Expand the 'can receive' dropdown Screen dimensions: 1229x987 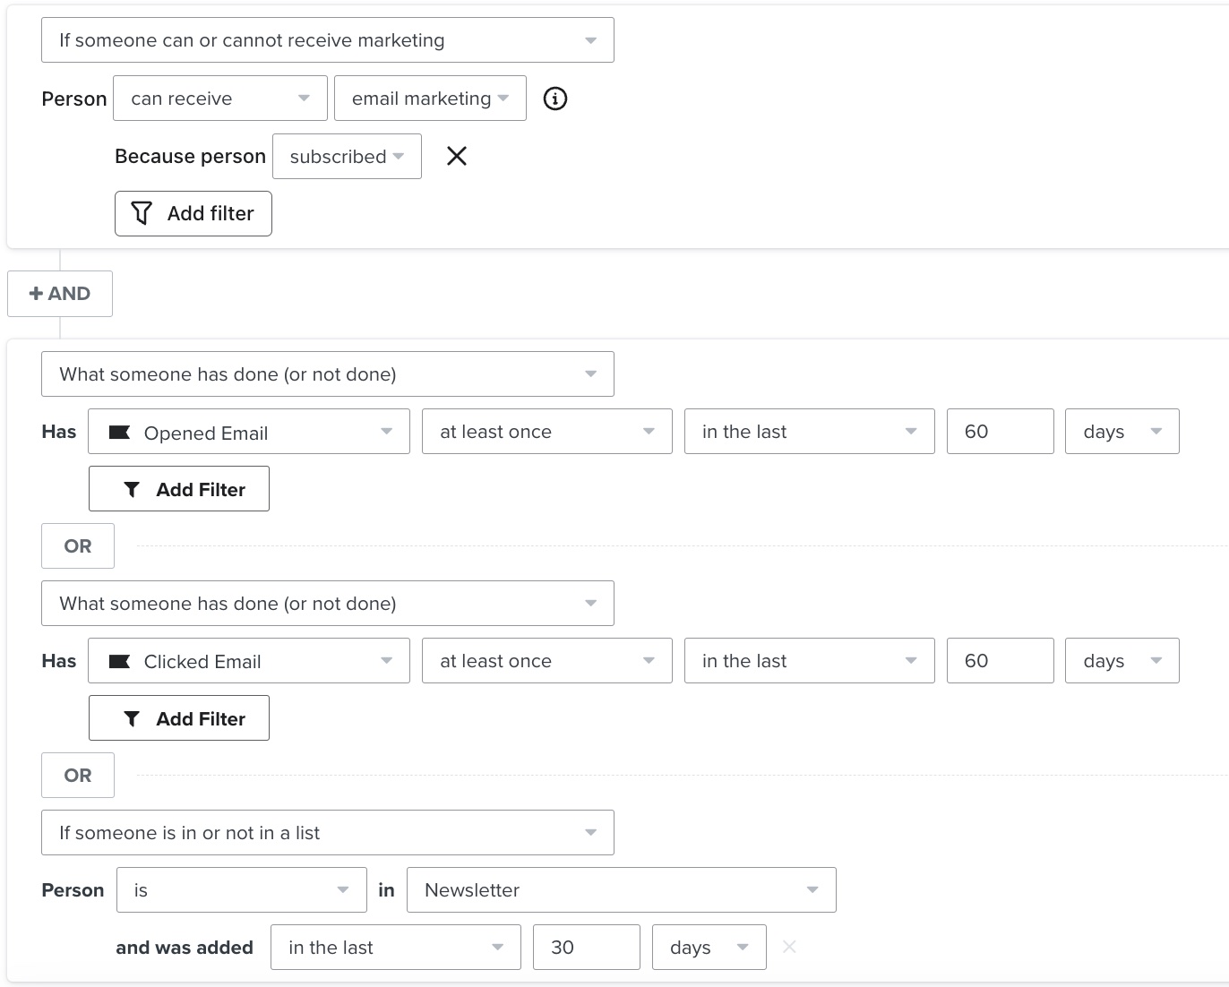click(x=219, y=99)
